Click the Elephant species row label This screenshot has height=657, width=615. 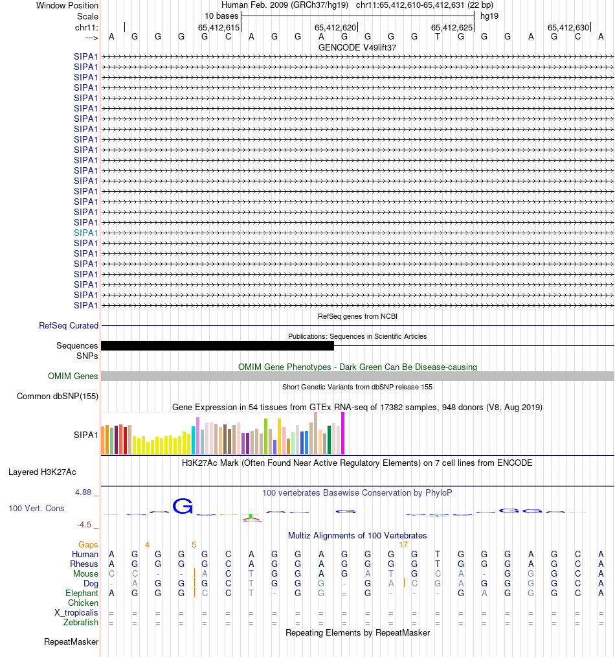82,594
